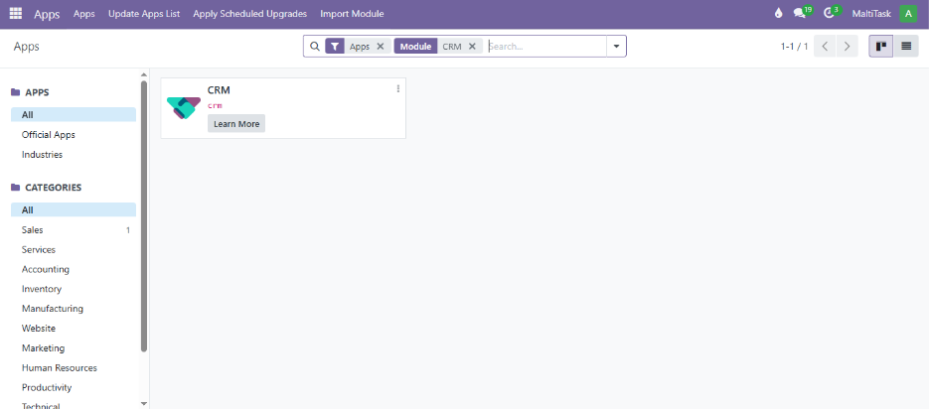
Task: Click the search magnifier icon
Action: click(314, 47)
